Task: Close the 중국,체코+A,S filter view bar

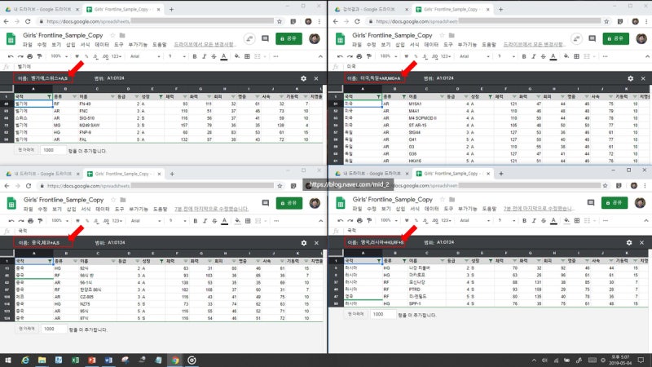Action: click(x=316, y=242)
